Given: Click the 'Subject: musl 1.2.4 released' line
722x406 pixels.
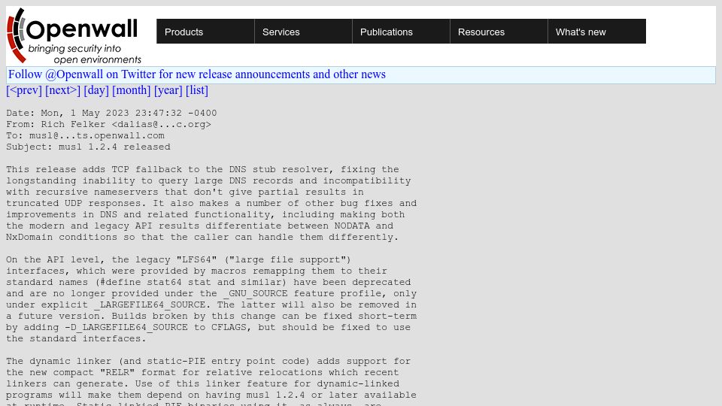Looking at the screenshot, I should (89, 147).
